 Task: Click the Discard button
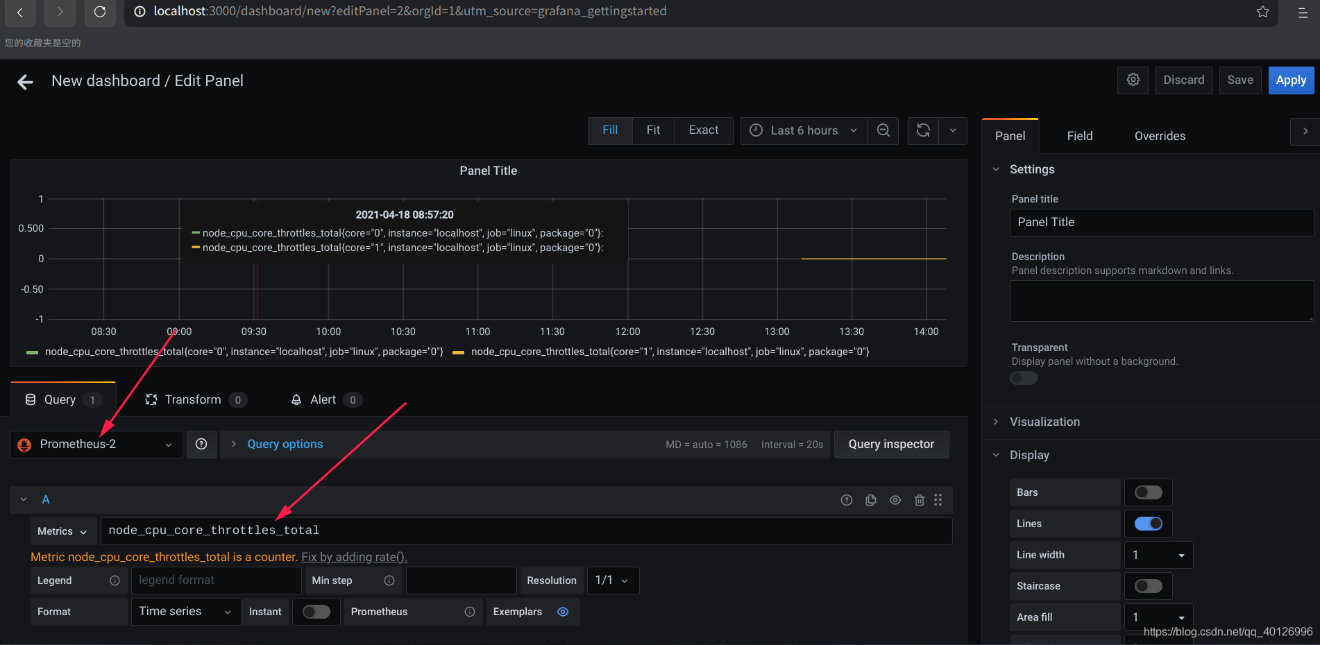click(1183, 80)
